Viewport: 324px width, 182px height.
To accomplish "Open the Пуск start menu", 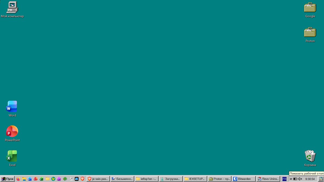I will [x=8, y=179].
